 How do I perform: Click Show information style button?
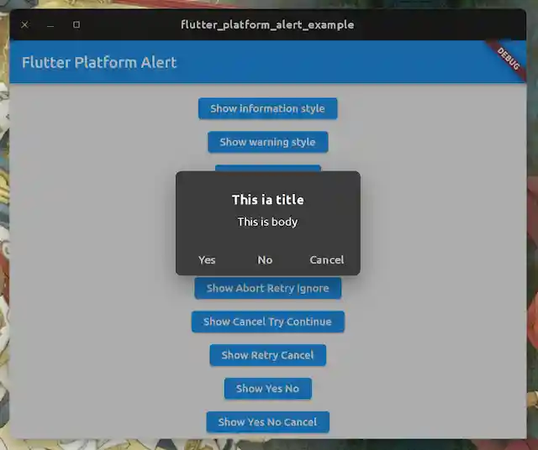click(x=267, y=108)
